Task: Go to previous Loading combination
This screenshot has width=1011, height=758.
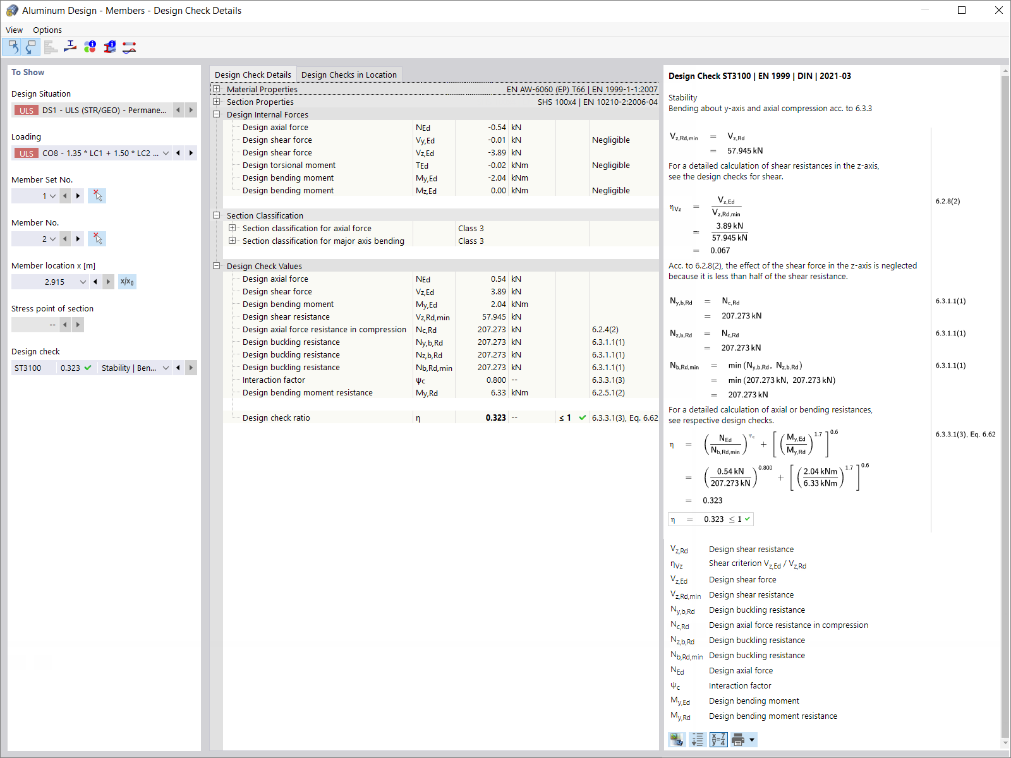Action: point(178,153)
